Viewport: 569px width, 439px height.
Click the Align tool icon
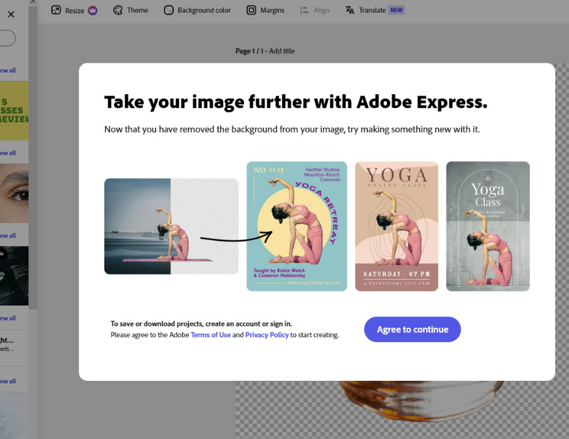point(304,10)
